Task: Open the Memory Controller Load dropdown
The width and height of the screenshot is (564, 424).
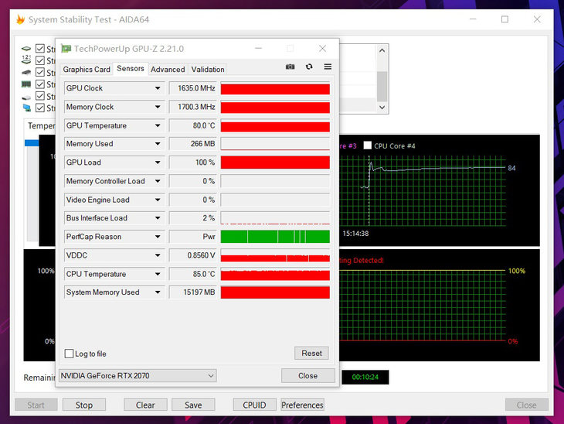Action: (x=158, y=181)
